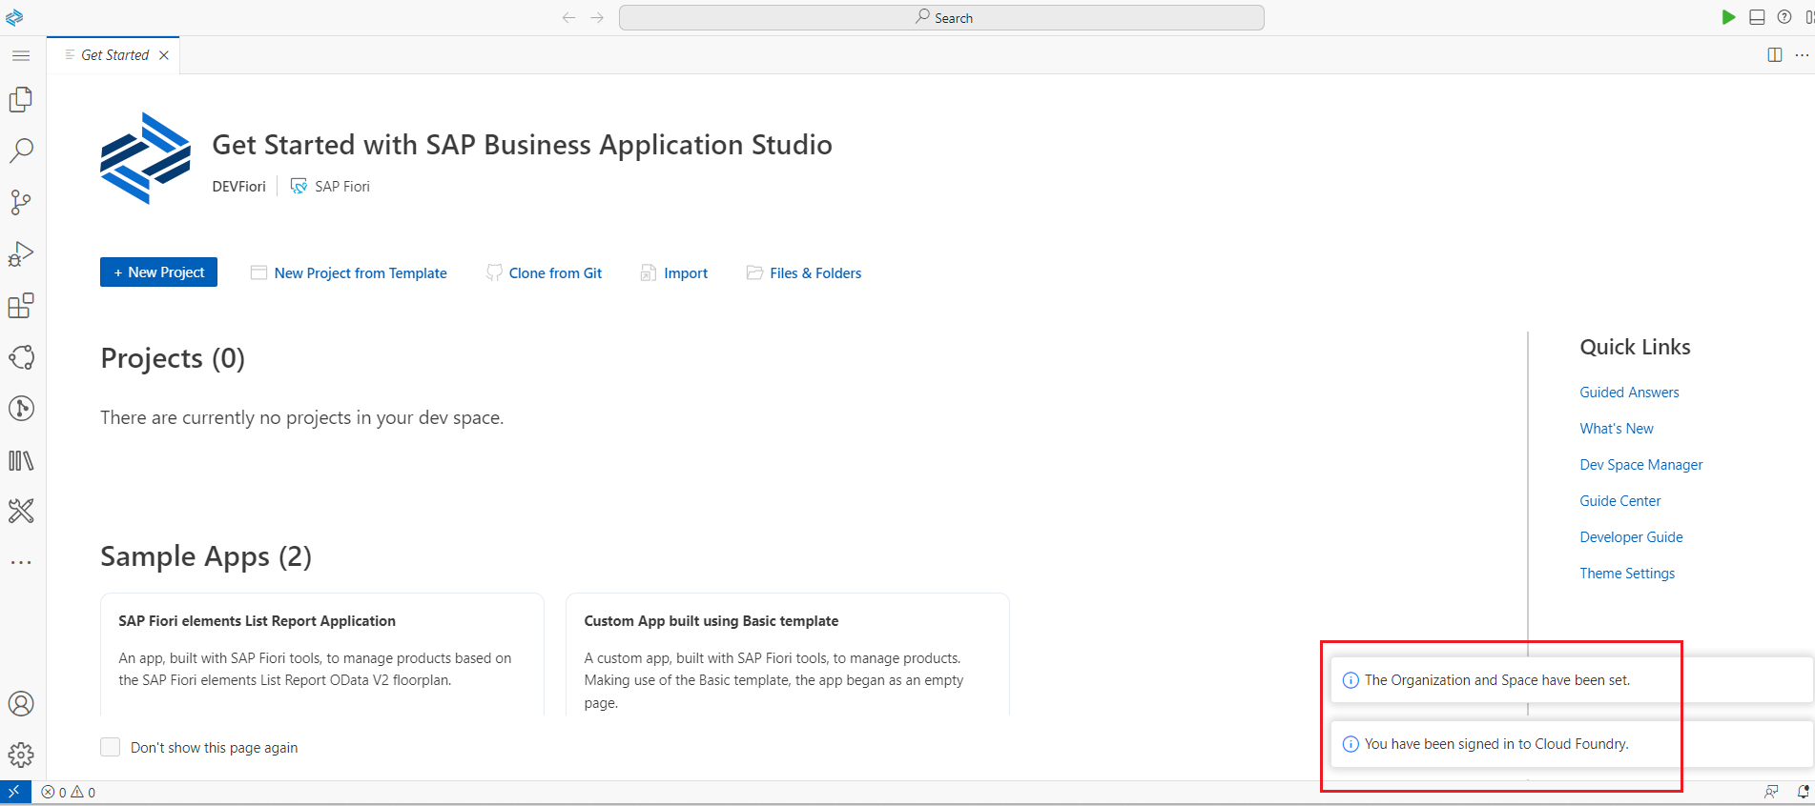Open the Accounts icon in sidebar

[21, 704]
